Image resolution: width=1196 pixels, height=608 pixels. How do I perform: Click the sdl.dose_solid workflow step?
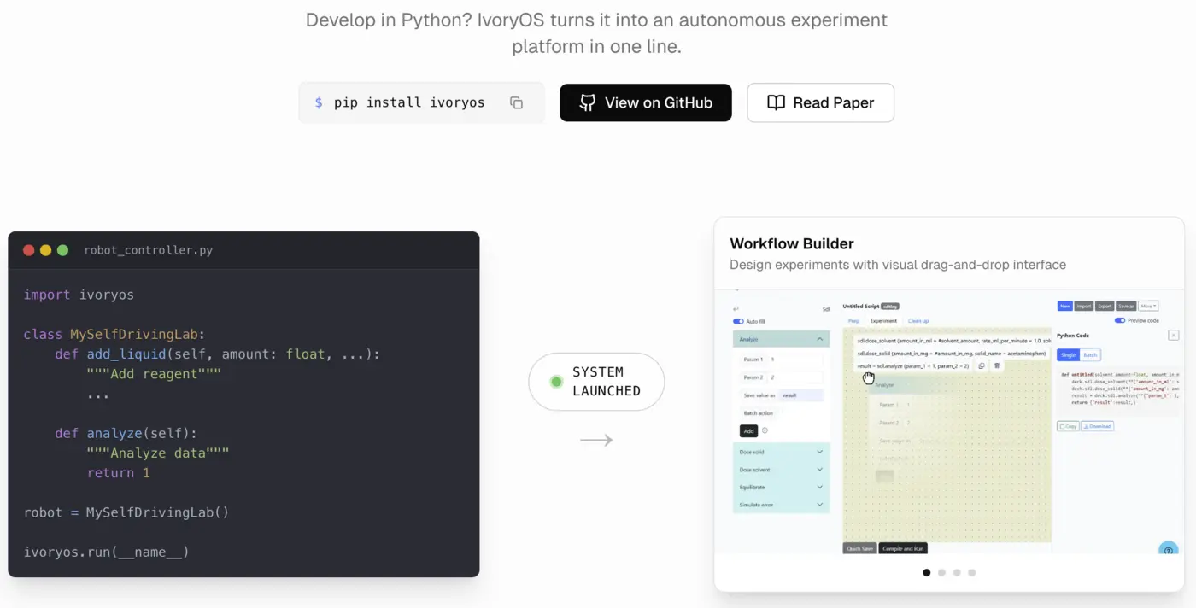pyautogui.click(x=952, y=354)
